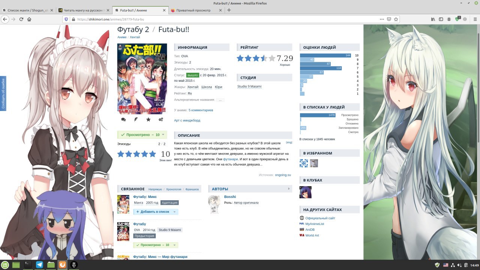Open the Футабу: Микс related title
The image size is (480, 270).
[145, 197]
